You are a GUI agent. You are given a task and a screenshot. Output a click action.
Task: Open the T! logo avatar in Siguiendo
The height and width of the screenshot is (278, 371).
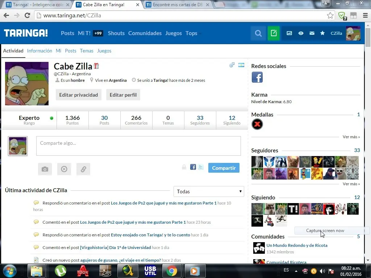[293, 209]
